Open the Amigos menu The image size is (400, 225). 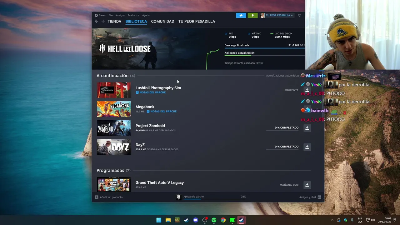pyautogui.click(x=120, y=15)
